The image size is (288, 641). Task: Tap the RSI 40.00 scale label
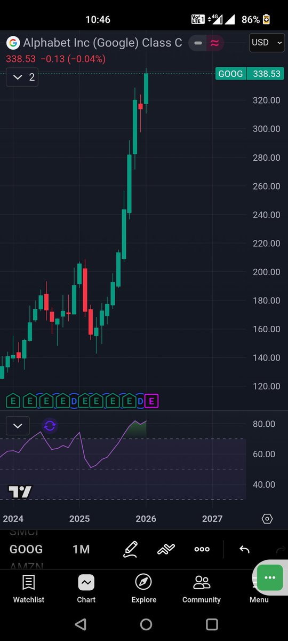pyautogui.click(x=263, y=484)
